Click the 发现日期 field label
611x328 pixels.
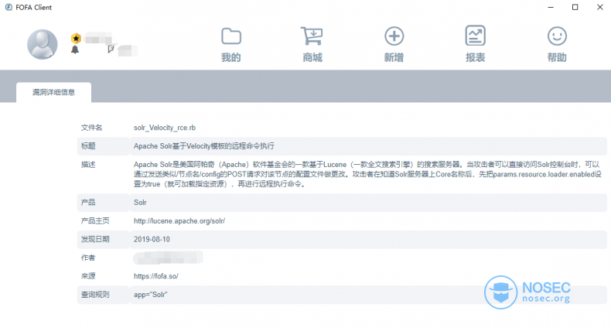95,239
